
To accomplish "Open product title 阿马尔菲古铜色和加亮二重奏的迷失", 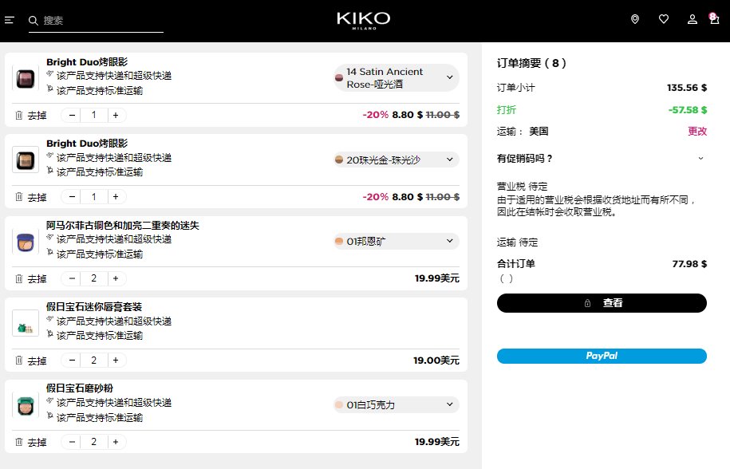I will 122,225.
